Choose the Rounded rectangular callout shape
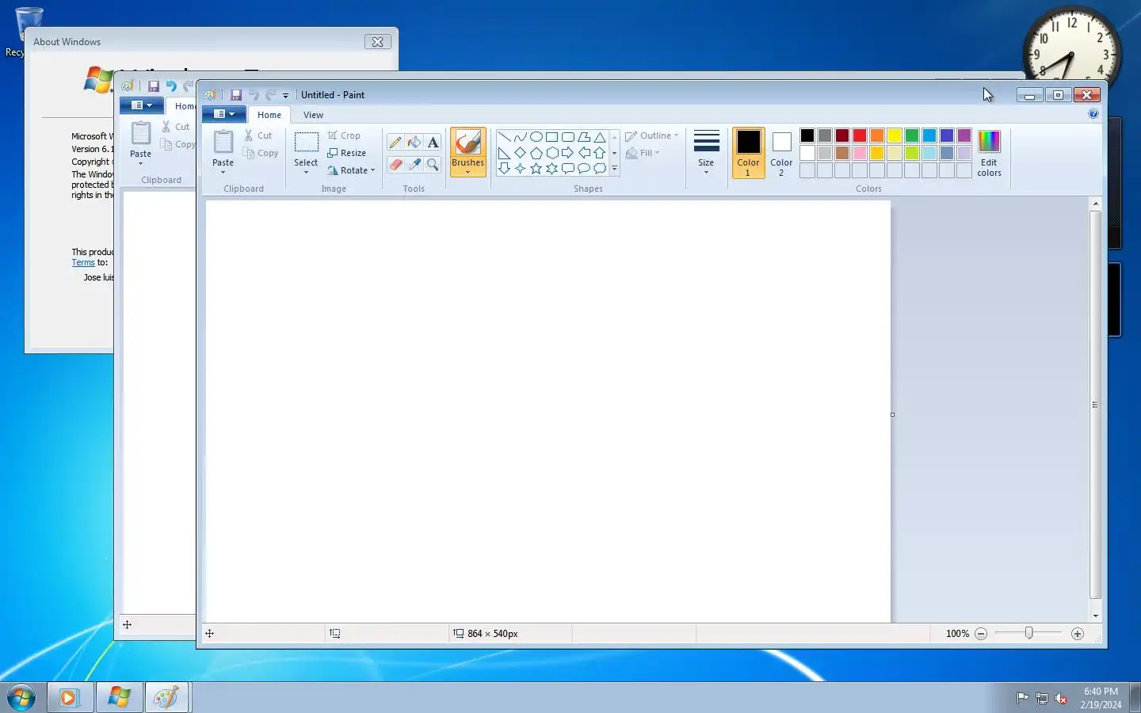This screenshot has height=713, width=1141. [x=568, y=168]
